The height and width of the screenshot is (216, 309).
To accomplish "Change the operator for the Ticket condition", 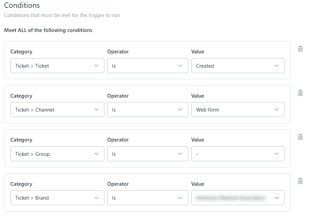I will coord(147,66).
